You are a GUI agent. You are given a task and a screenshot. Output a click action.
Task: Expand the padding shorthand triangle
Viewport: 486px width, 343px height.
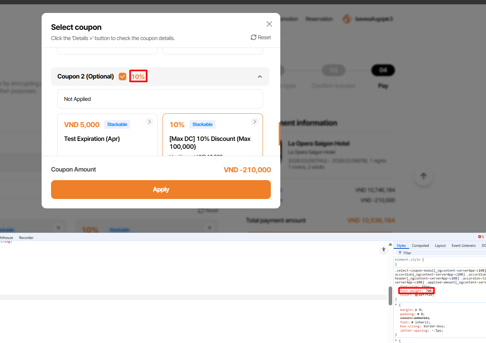[418, 314]
